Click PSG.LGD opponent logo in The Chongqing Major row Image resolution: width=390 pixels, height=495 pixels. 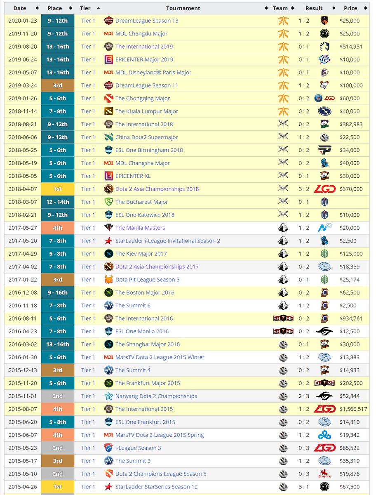(324, 98)
